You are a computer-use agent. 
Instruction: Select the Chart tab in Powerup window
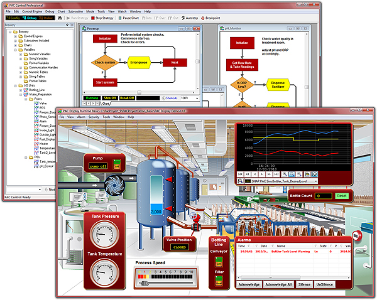point(106,104)
